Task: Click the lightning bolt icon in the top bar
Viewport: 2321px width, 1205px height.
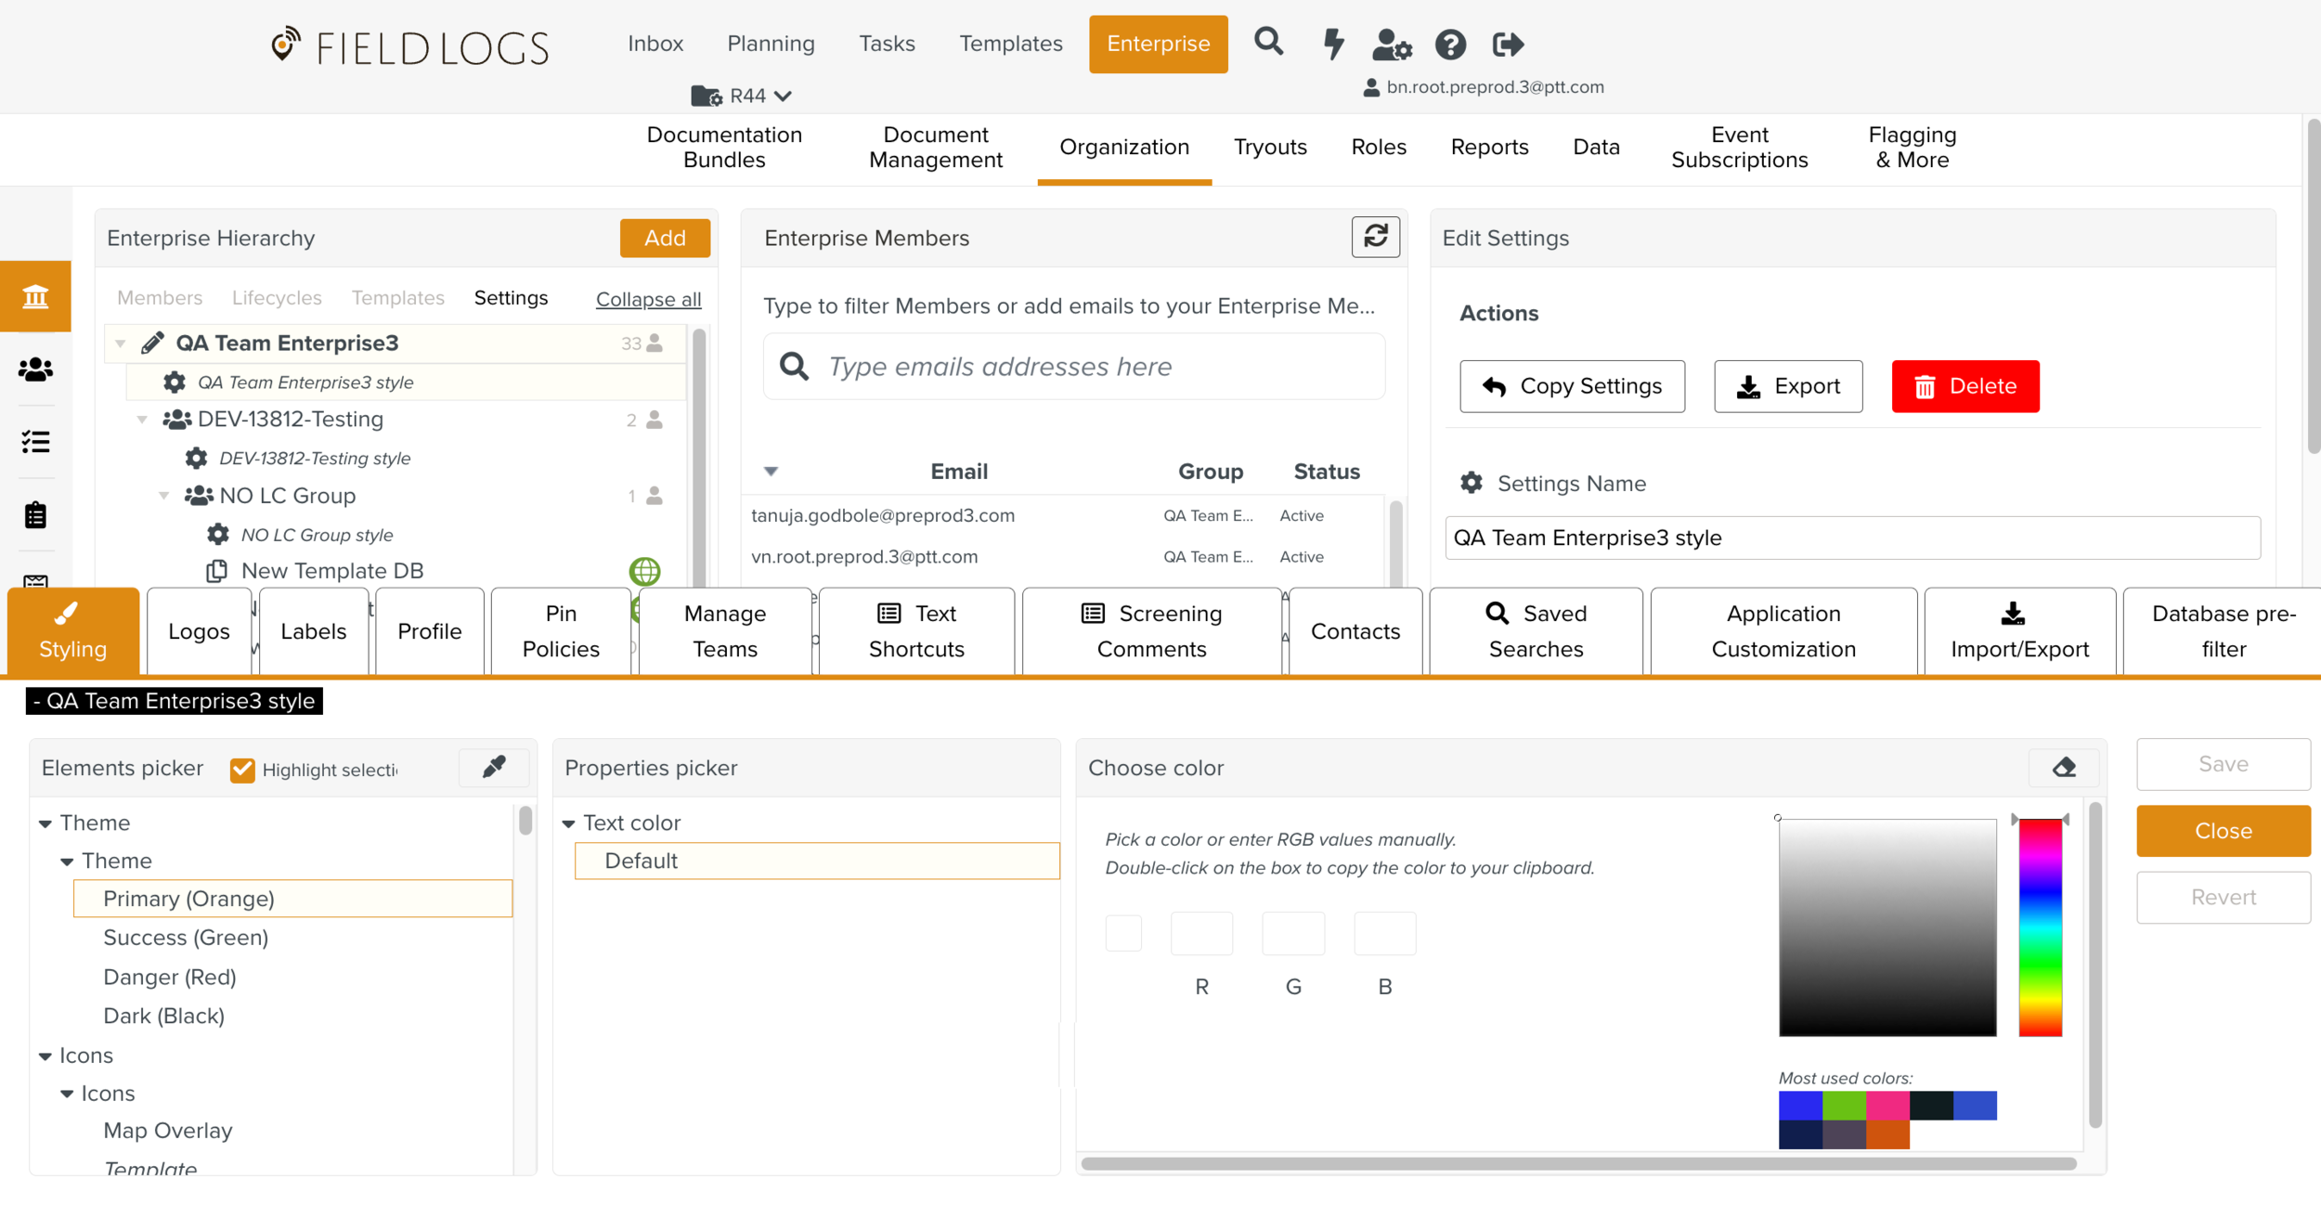Action: [x=1333, y=44]
